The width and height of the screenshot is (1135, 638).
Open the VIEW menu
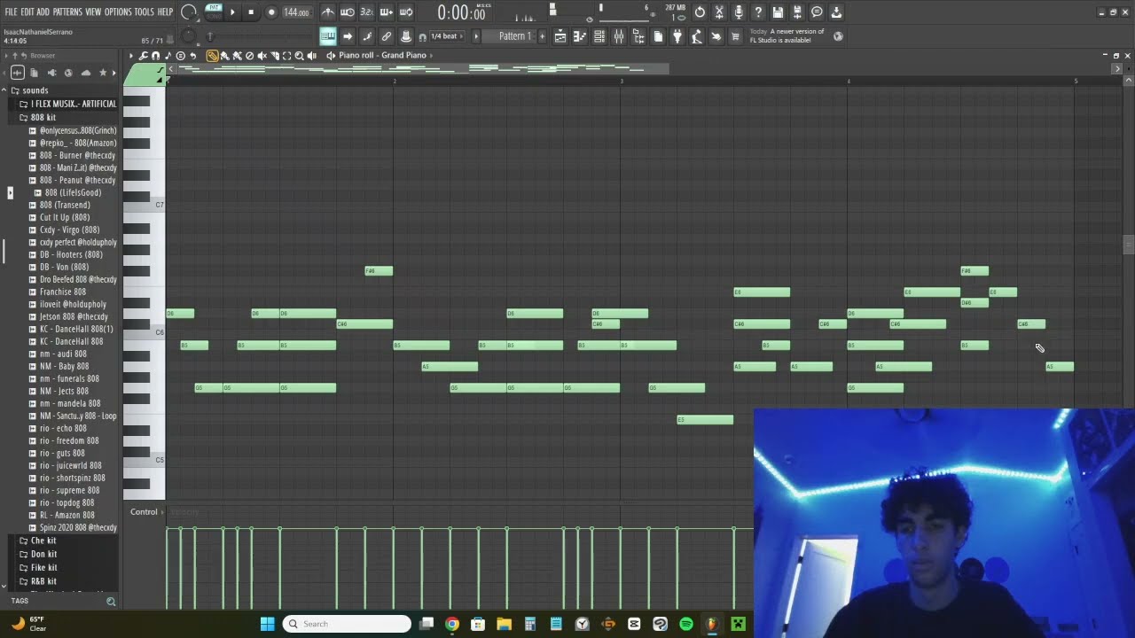93,12
